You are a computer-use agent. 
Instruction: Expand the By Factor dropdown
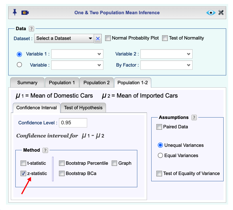click(166, 65)
